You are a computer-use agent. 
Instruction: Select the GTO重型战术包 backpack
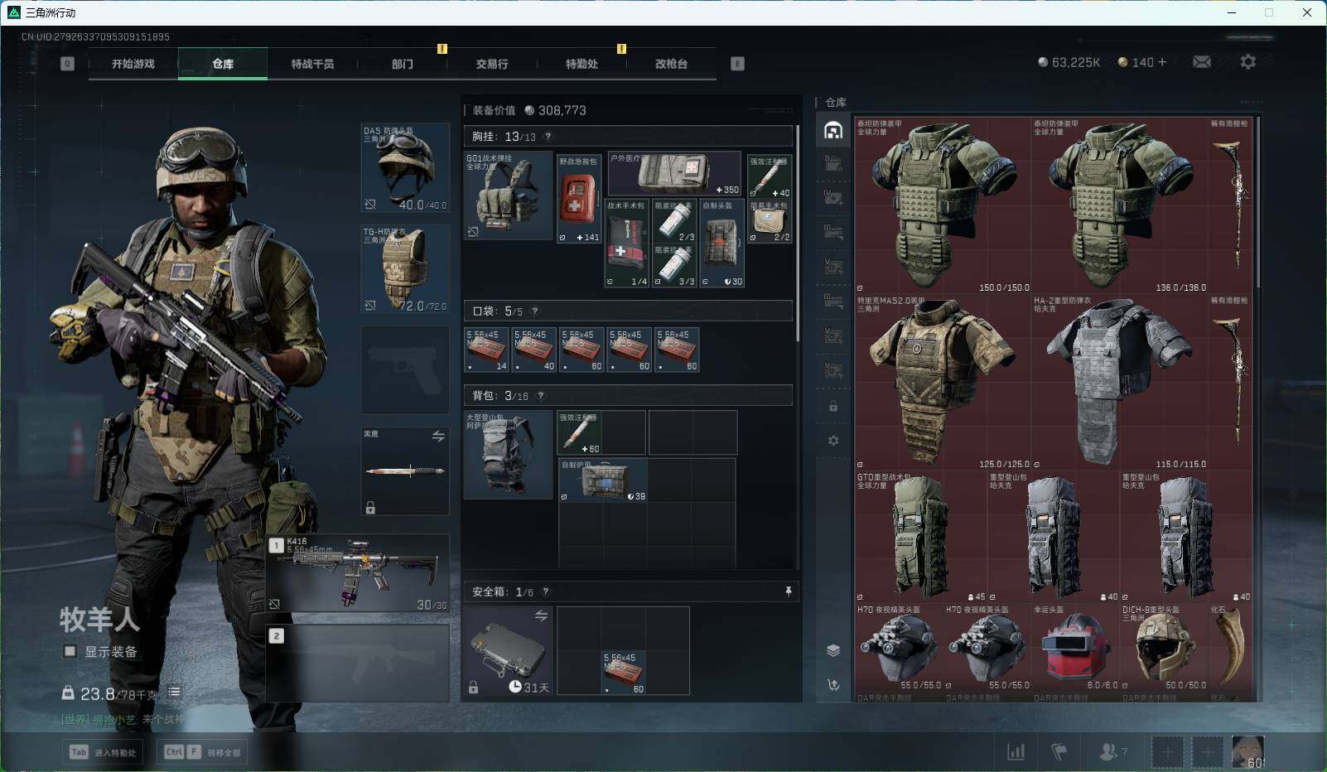[921, 537]
